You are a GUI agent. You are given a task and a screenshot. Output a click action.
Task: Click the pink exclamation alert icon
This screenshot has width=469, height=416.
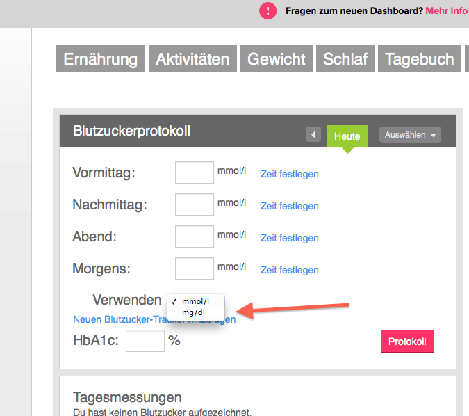click(268, 11)
